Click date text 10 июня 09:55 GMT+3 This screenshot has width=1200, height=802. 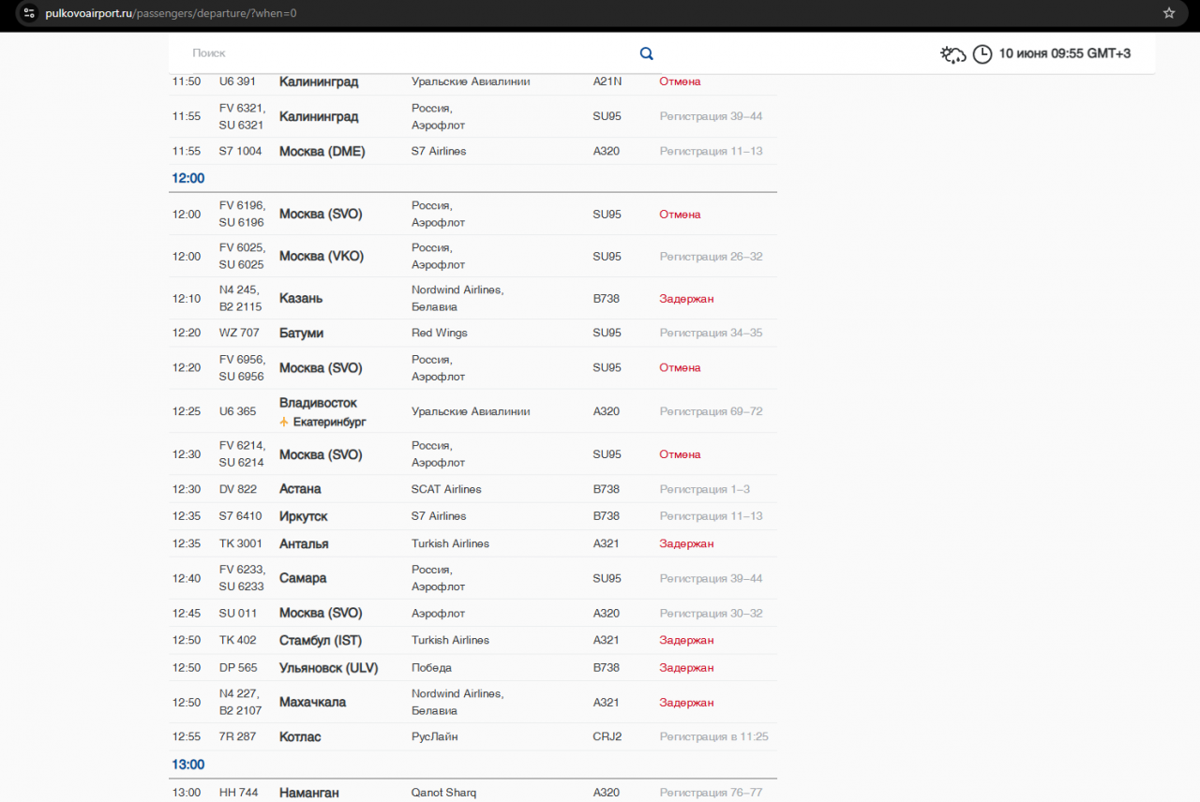pyautogui.click(x=1065, y=53)
